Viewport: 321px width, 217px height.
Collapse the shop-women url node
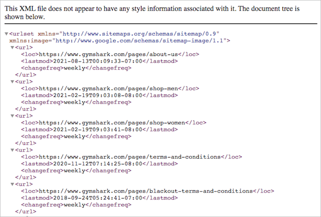tap(13, 115)
